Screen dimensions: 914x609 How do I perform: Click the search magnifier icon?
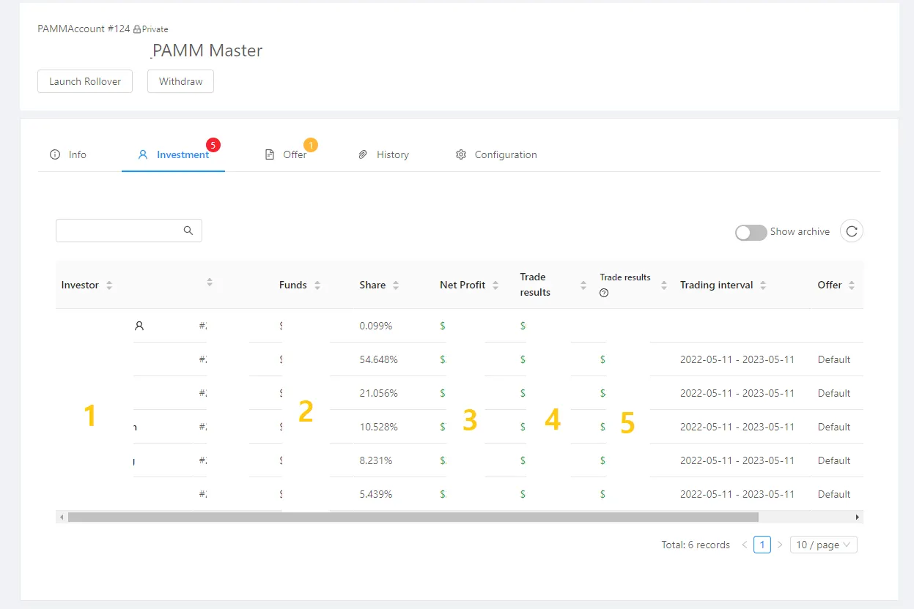(x=188, y=231)
